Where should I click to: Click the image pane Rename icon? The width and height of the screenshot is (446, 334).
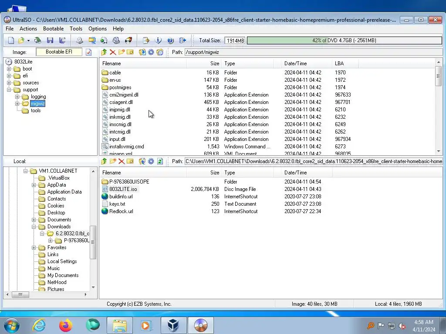[x=130, y=52]
